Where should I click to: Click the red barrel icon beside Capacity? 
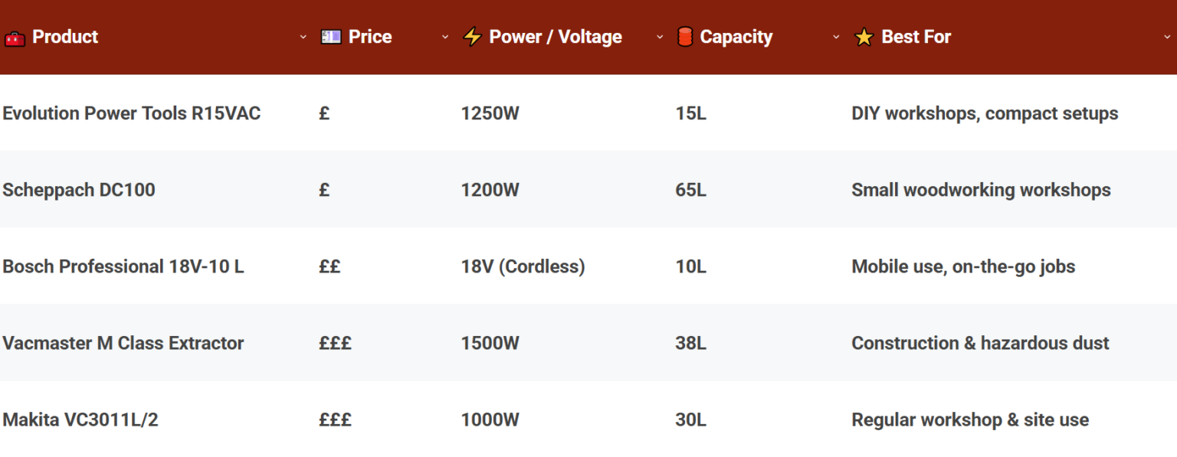tap(684, 37)
